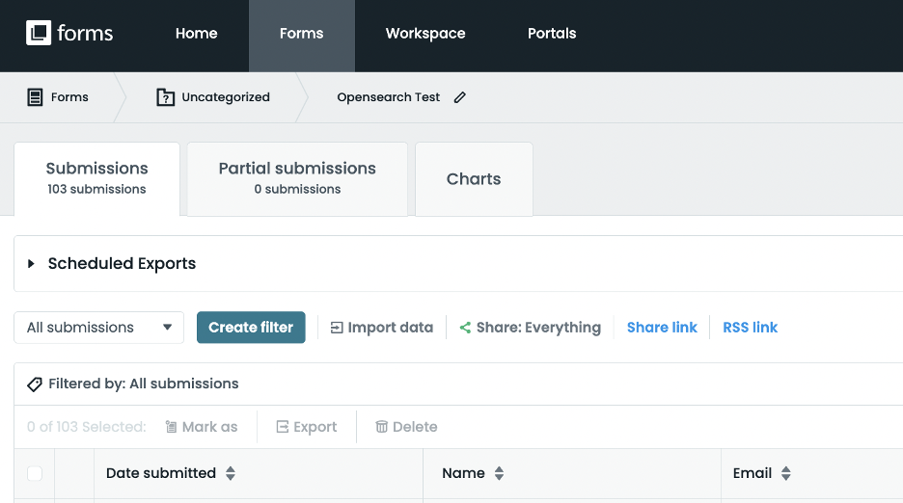Toggle the select-all submissions checkbox
The height and width of the screenshot is (503, 903).
[x=35, y=473]
